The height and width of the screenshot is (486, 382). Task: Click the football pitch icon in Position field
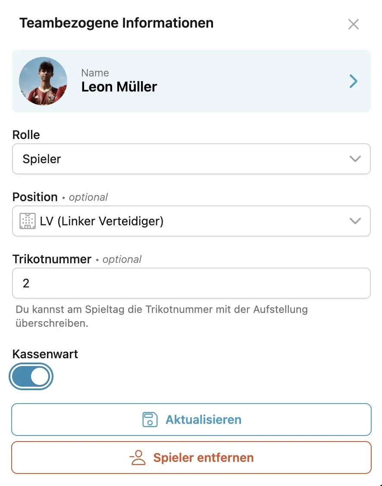coord(28,221)
